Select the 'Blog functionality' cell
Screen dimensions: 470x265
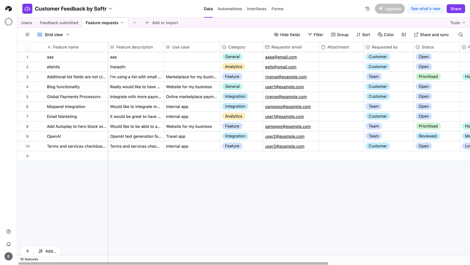coord(77,87)
